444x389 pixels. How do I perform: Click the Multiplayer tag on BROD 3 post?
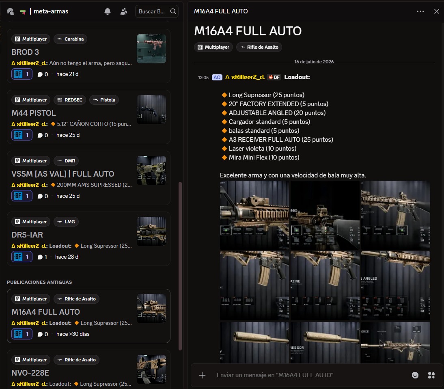[31, 39]
